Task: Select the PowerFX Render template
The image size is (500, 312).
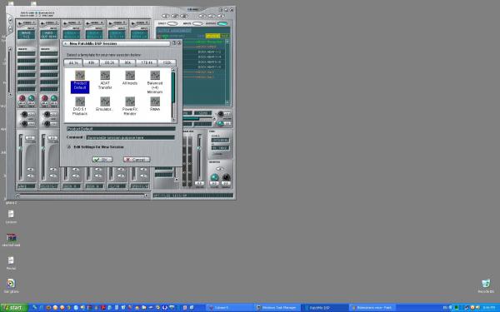Action: tap(130, 106)
